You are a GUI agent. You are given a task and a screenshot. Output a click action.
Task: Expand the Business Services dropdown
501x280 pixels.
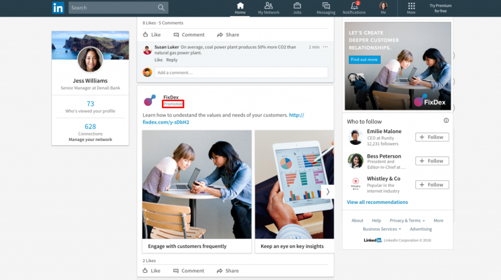(382, 229)
